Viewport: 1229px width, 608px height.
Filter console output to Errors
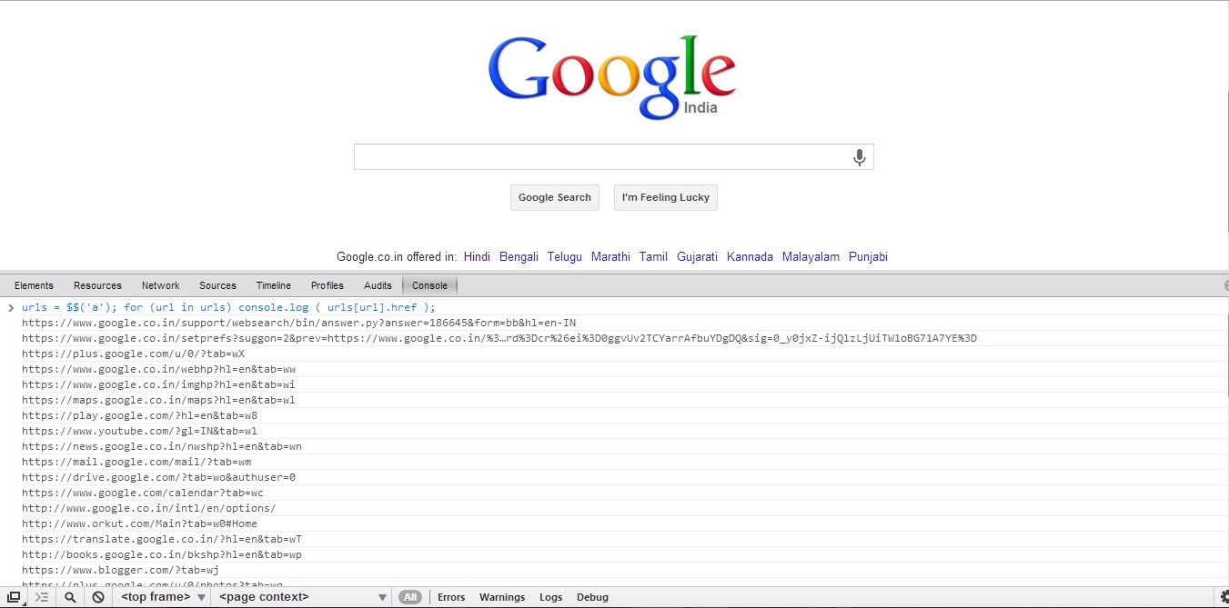tap(451, 597)
